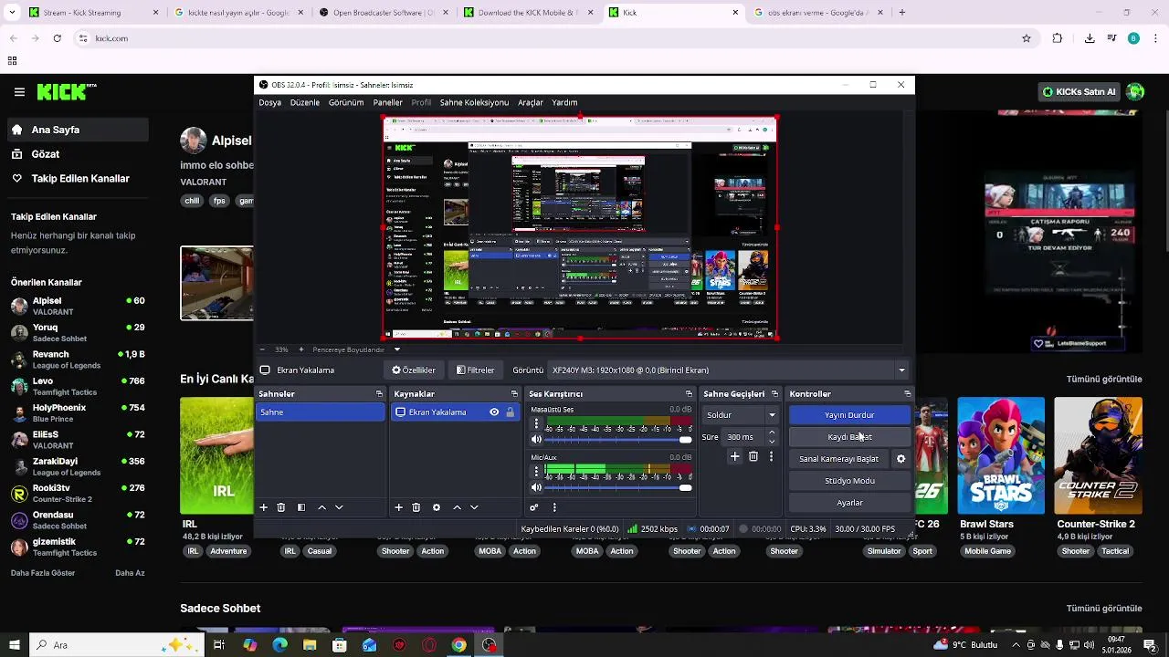
Task: Reload the kick.com page
Action: pos(58,38)
